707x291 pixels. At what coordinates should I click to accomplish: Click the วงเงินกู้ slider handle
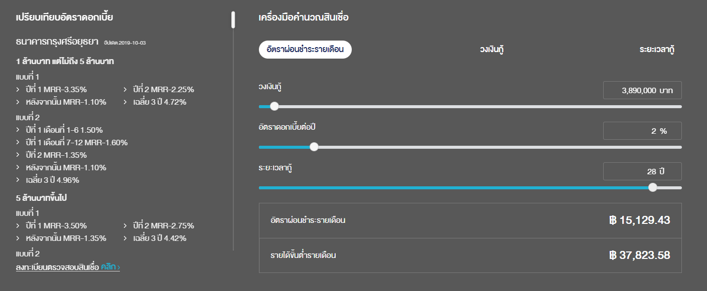coord(274,106)
